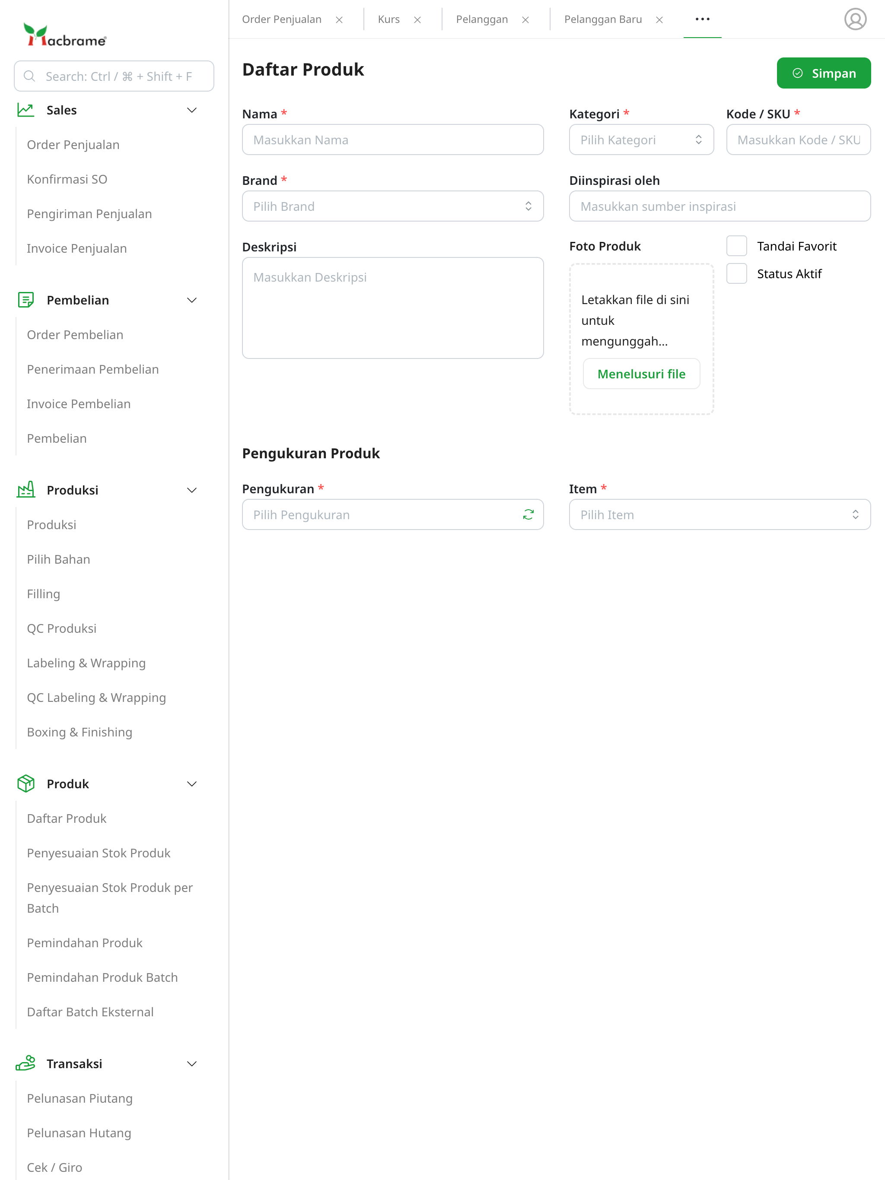Switch to the Order Penjualan tab
Image resolution: width=885 pixels, height=1180 pixels.
pos(281,20)
